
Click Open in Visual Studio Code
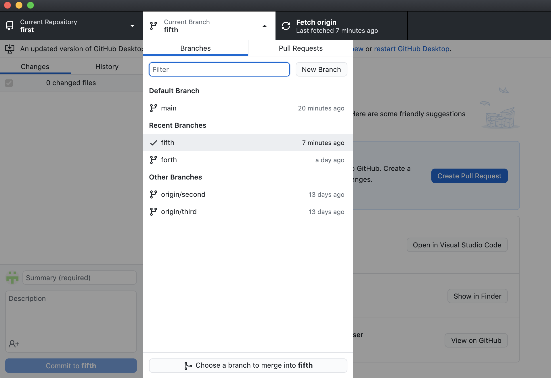click(x=457, y=245)
